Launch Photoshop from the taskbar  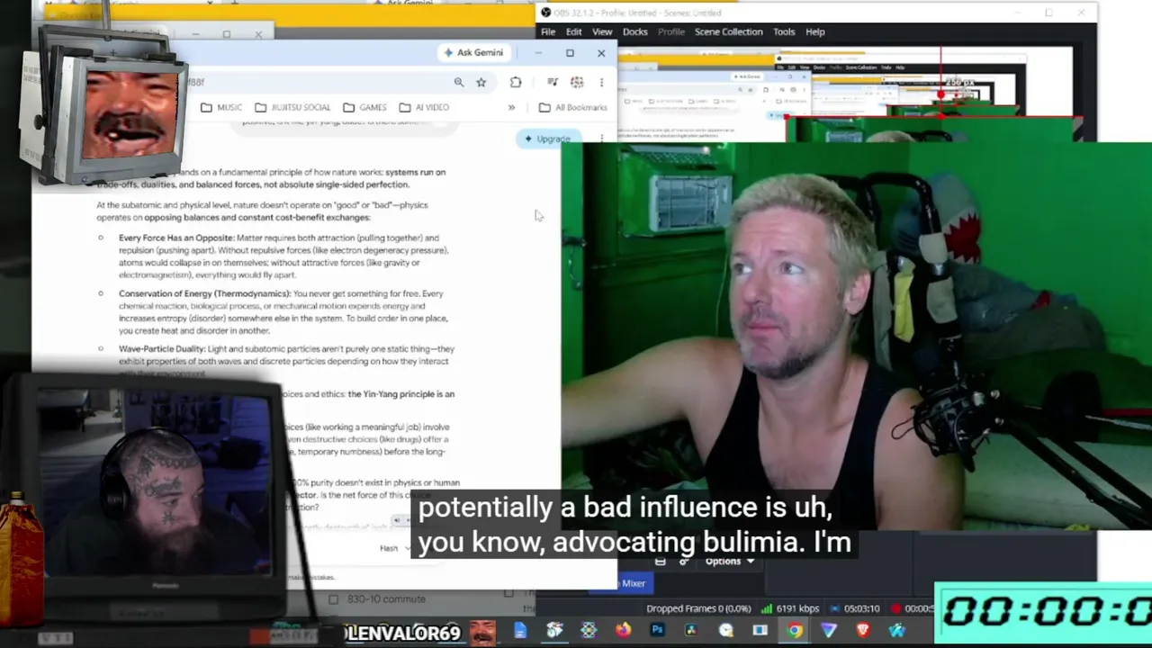[x=657, y=631]
